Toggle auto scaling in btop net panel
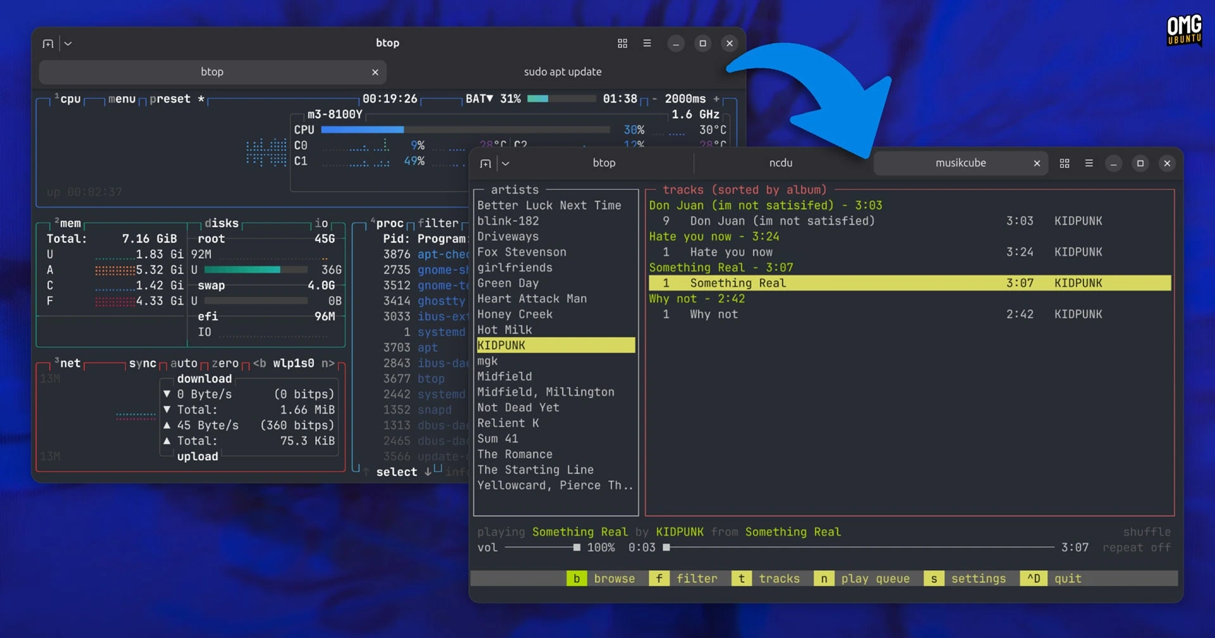Viewport: 1215px width, 638px height. 184,363
